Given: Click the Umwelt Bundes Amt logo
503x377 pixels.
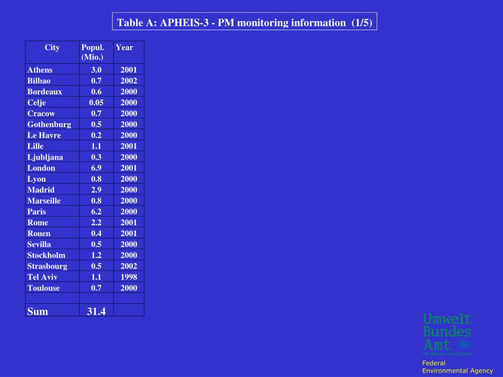Looking at the screenshot, I should (x=447, y=334).
